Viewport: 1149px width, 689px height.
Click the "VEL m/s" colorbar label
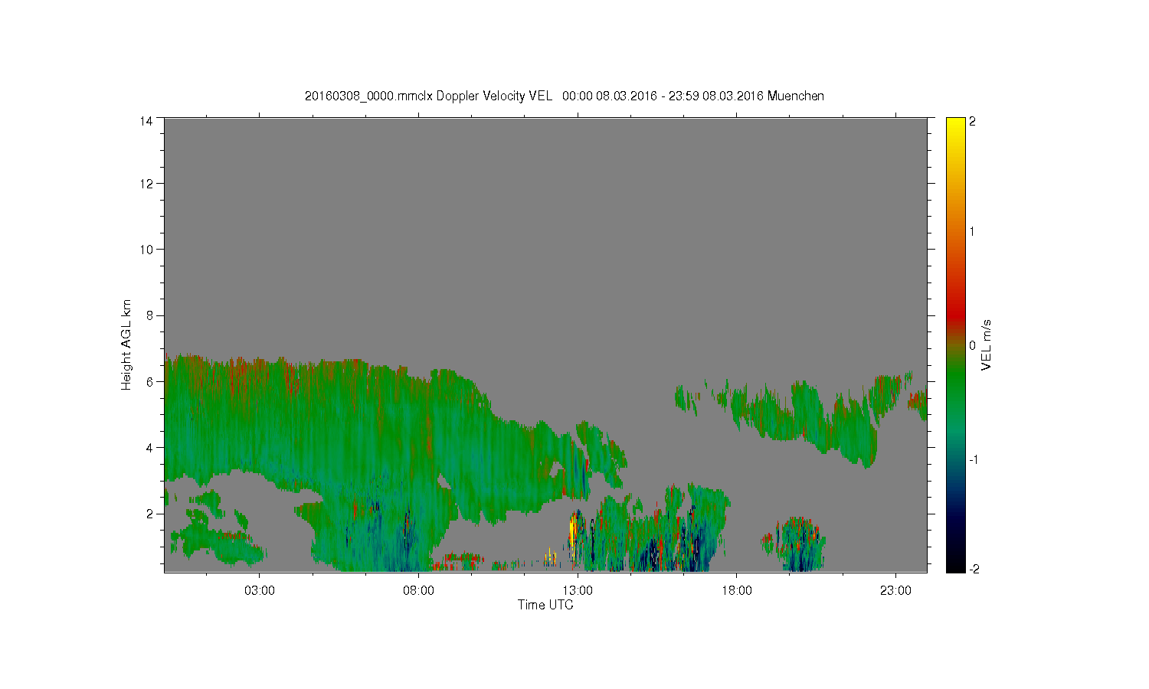click(987, 344)
